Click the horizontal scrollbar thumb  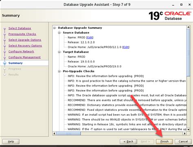(68, 134)
